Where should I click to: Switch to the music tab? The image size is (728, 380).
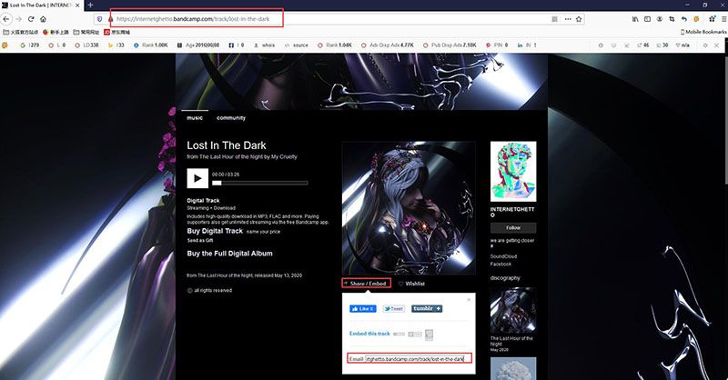195,118
